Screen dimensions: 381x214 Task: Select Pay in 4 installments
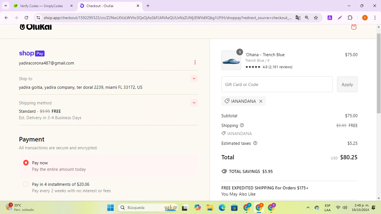[26, 184]
